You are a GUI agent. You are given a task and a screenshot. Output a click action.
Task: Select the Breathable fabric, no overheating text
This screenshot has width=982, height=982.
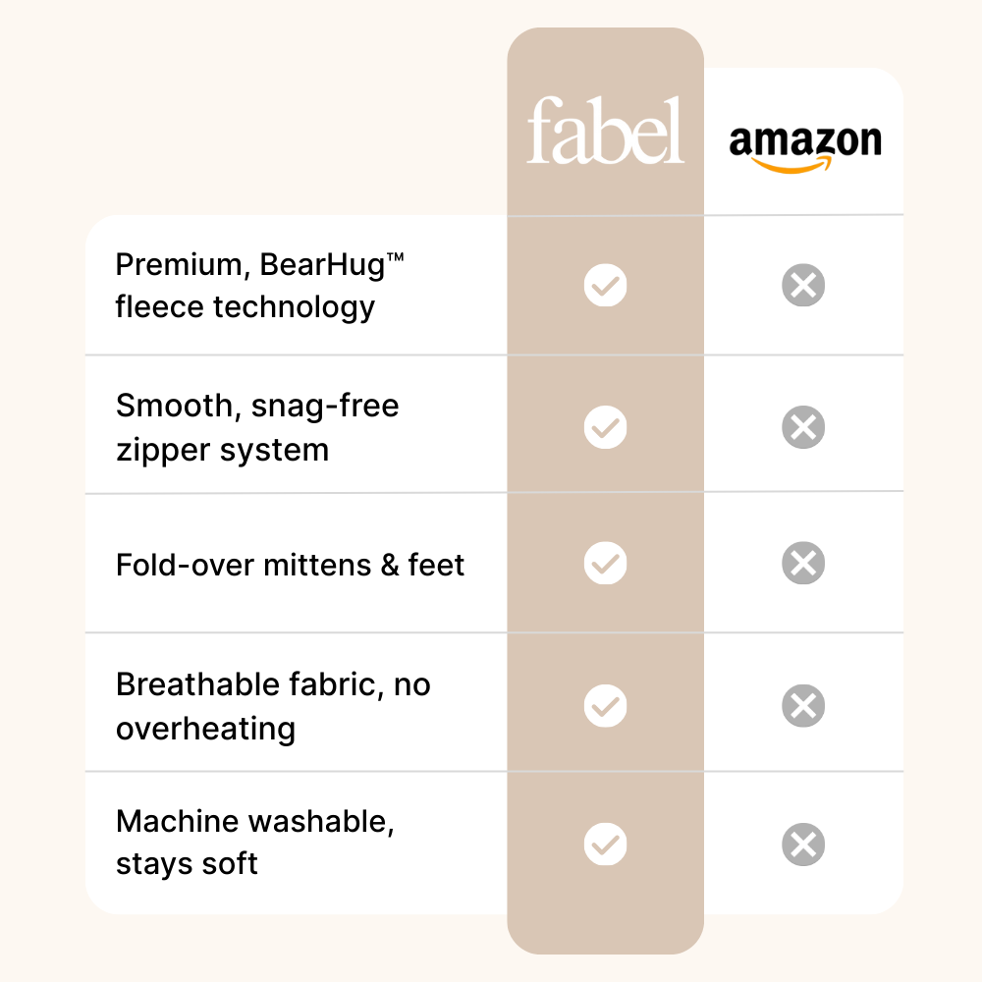tap(273, 706)
